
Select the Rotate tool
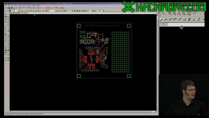[8, 22]
